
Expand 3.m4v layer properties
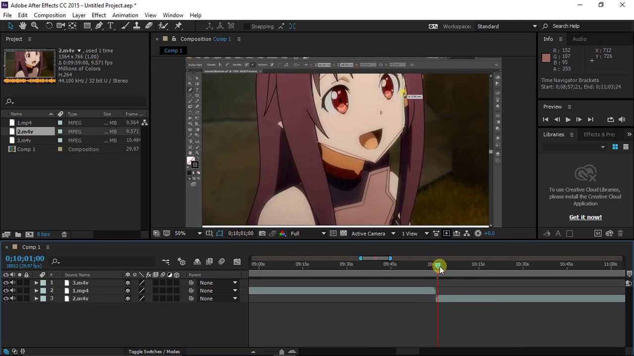tap(36, 283)
